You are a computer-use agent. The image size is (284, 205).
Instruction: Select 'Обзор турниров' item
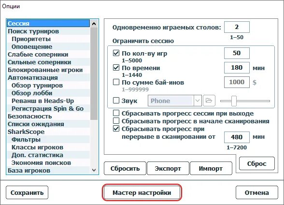coord(48,86)
